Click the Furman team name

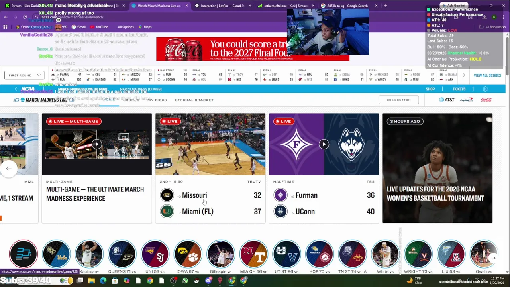pos(306,195)
